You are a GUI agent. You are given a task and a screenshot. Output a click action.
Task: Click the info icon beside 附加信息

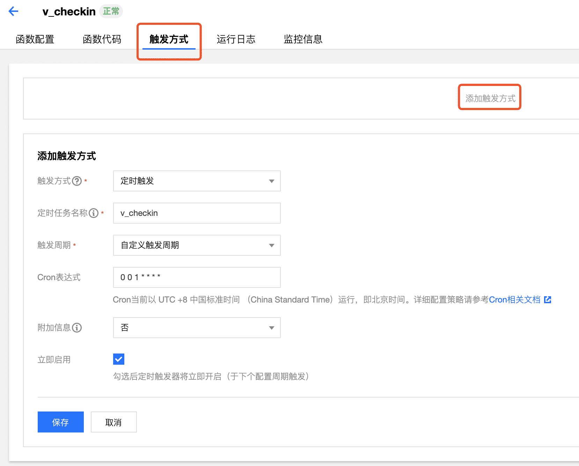77,328
